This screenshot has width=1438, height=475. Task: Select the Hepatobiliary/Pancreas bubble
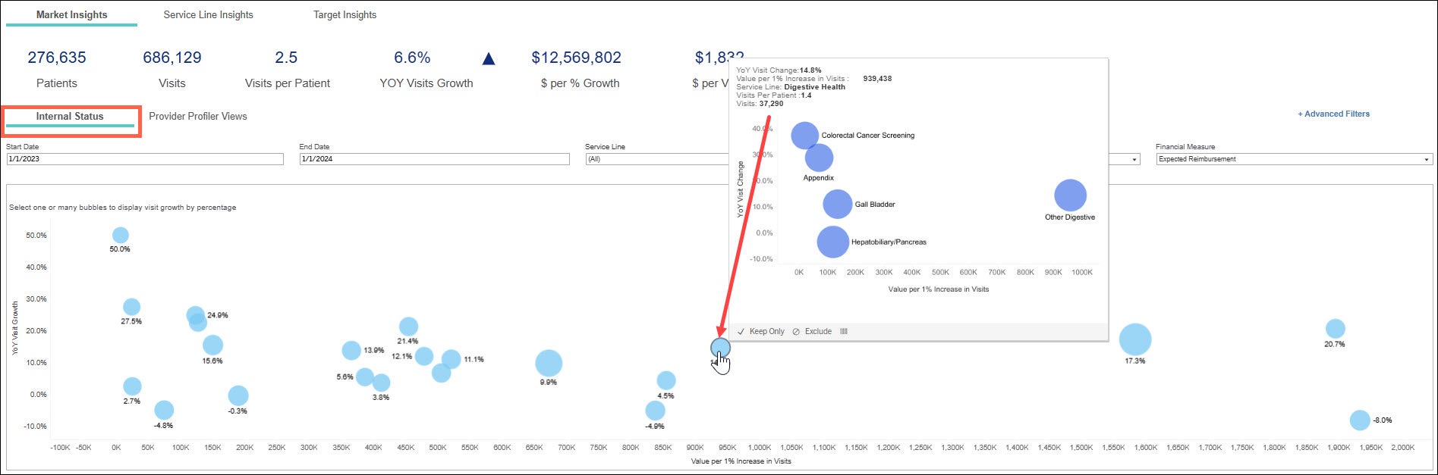(x=832, y=242)
